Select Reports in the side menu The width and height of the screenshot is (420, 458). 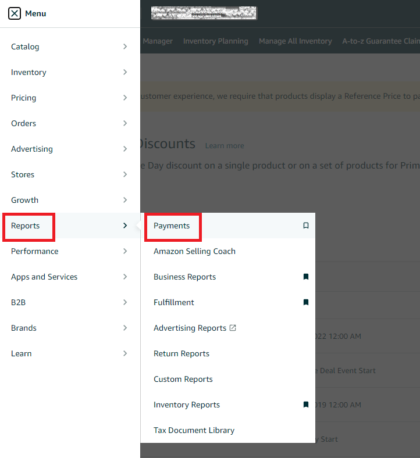pos(25,226)
